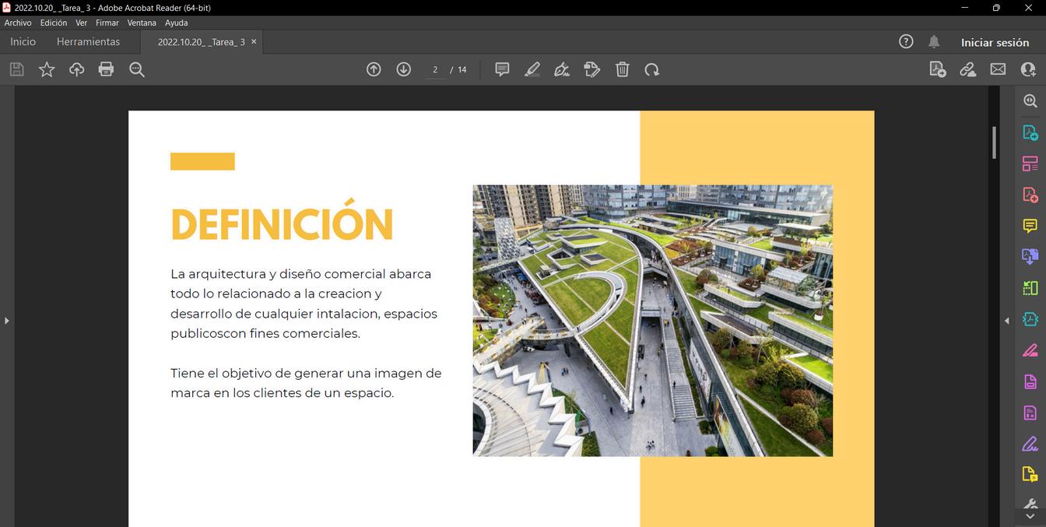Click the DEFINICIÓN heading text
The image size is (1046, 527).
tap(282, 221)
